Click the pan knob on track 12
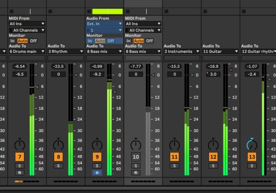 (x=213, y=144)
